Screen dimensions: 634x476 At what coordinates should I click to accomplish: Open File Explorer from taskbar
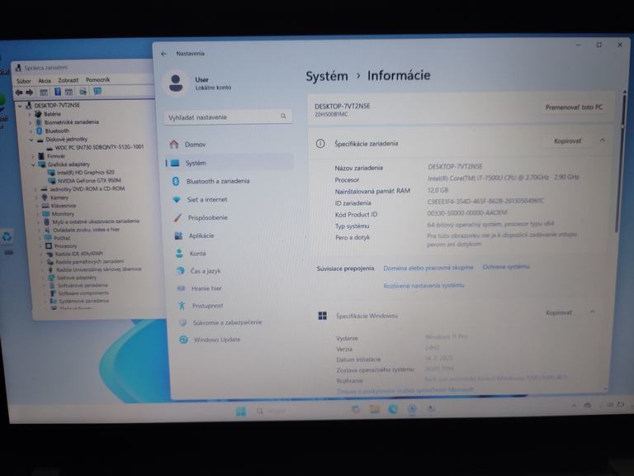375,411
